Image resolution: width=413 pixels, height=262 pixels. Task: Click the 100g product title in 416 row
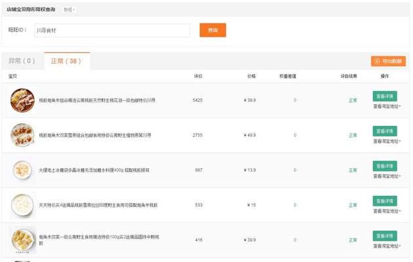(99, 240)
